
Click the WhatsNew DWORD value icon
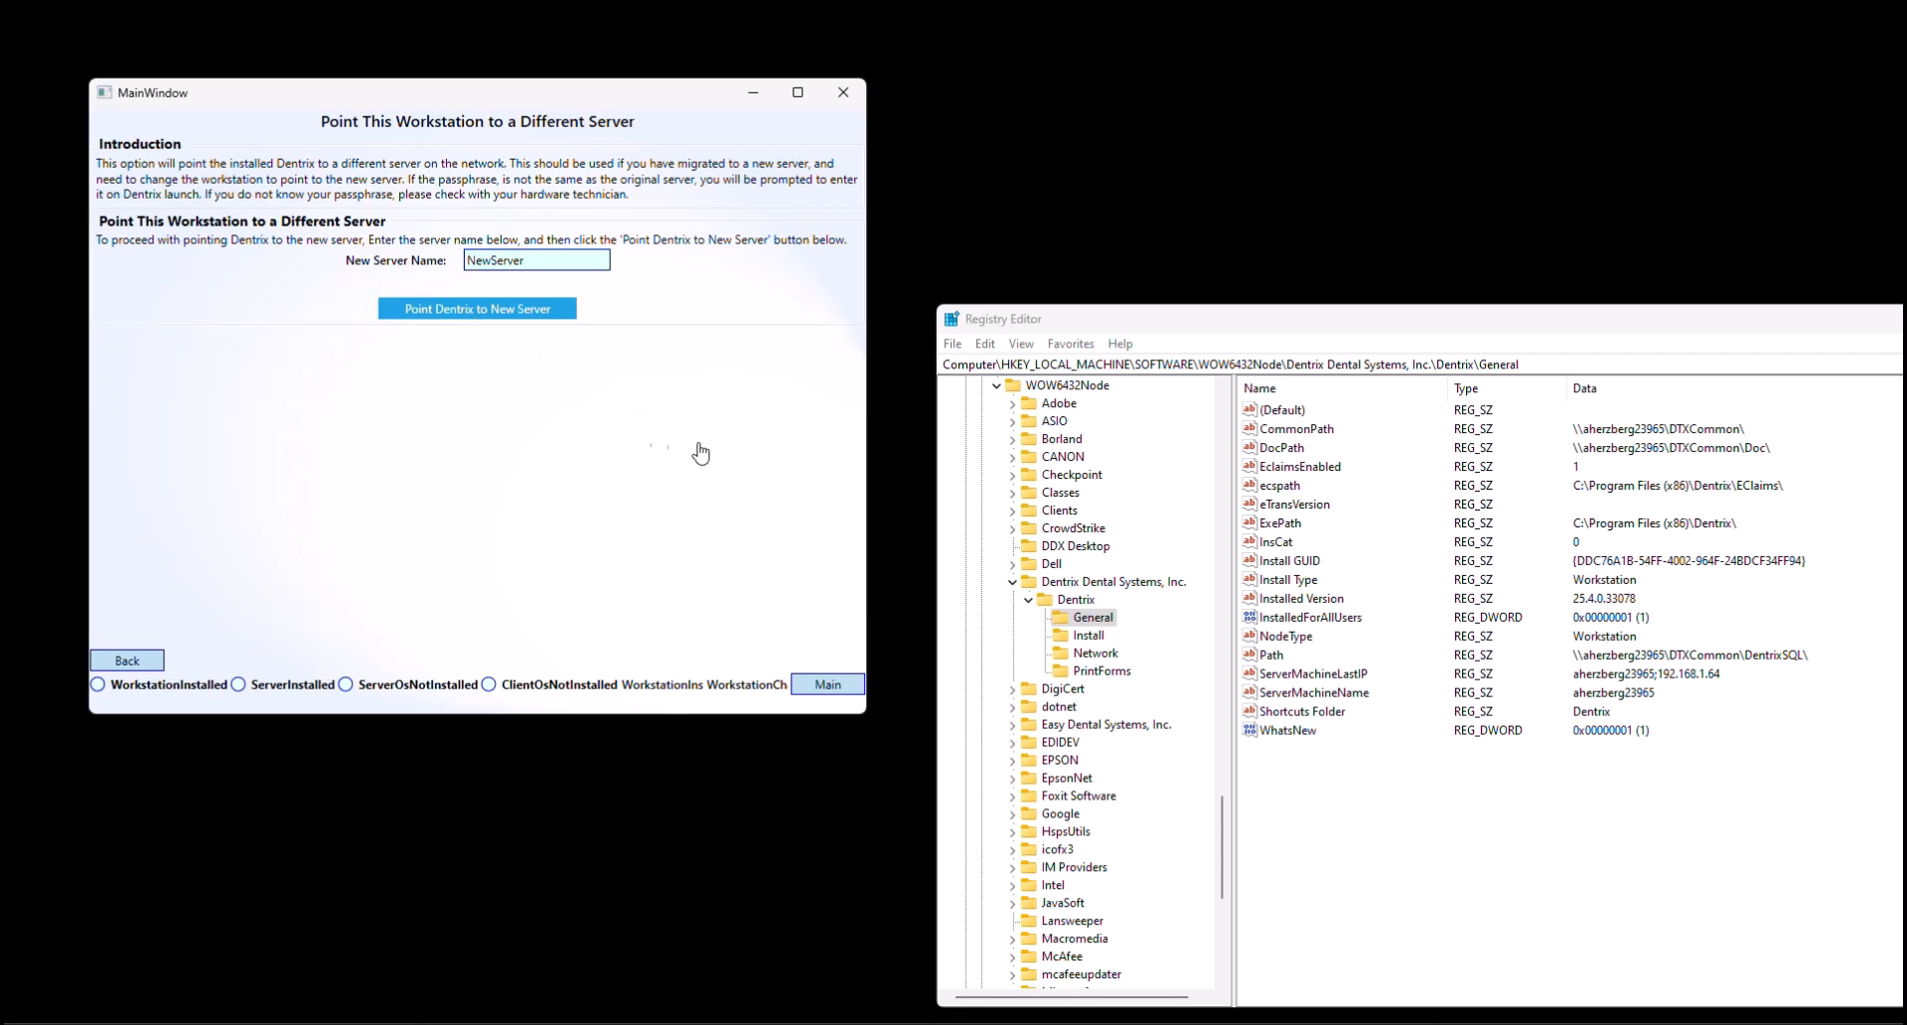click(1249, 730)
